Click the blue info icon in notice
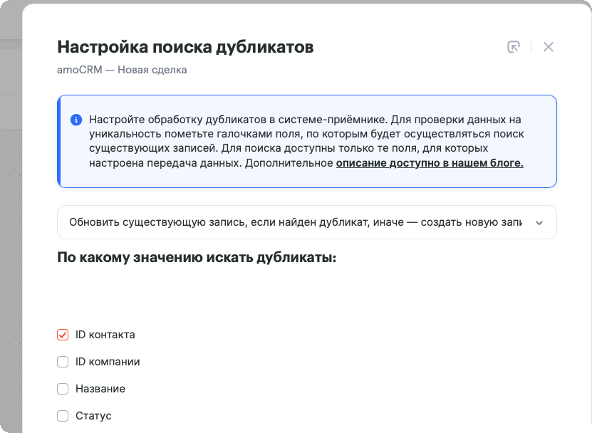 (76, 120)
